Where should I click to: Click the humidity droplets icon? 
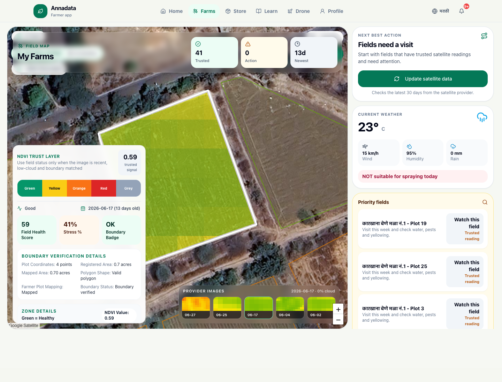coord(409,146)
